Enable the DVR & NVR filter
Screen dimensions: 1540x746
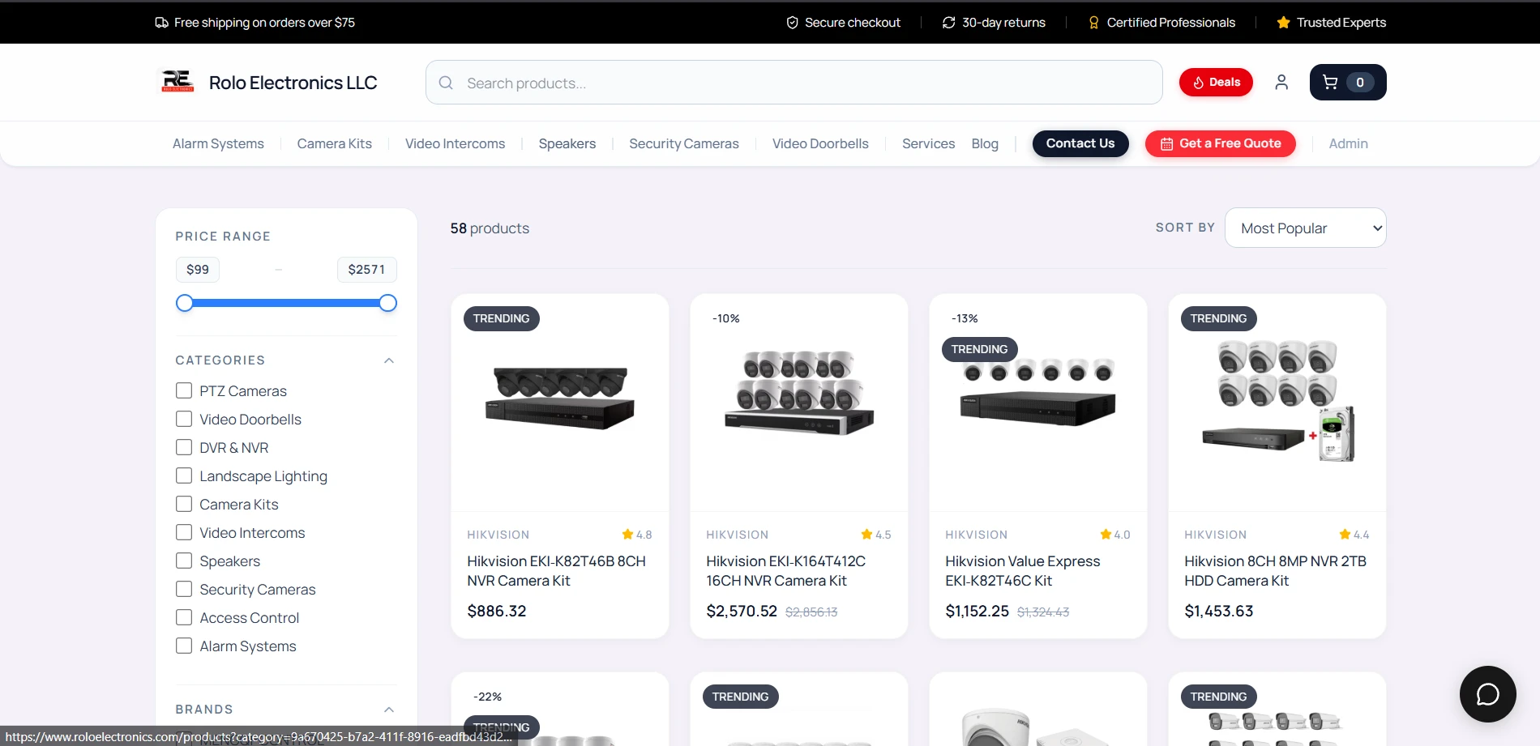[184, 447]
